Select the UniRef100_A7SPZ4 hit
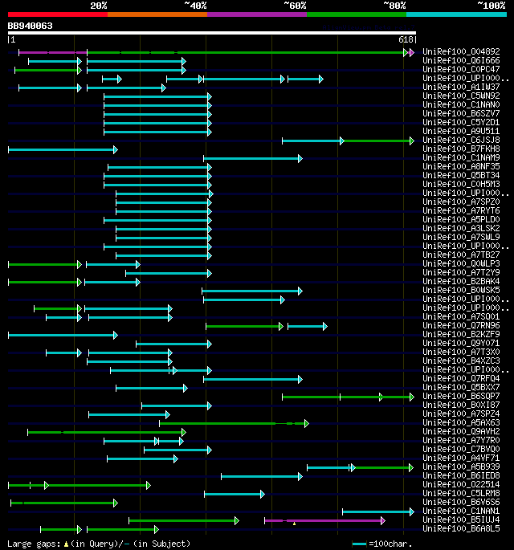 [461, 414]
